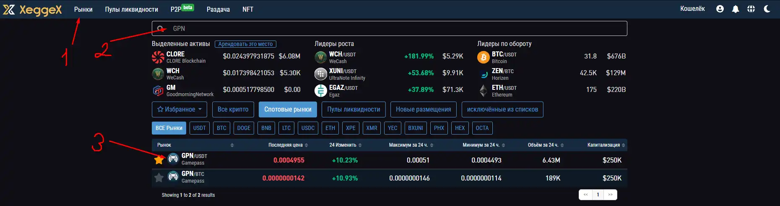Open the NFT menu item
The image size is (780, 206).
click(248, 9)
